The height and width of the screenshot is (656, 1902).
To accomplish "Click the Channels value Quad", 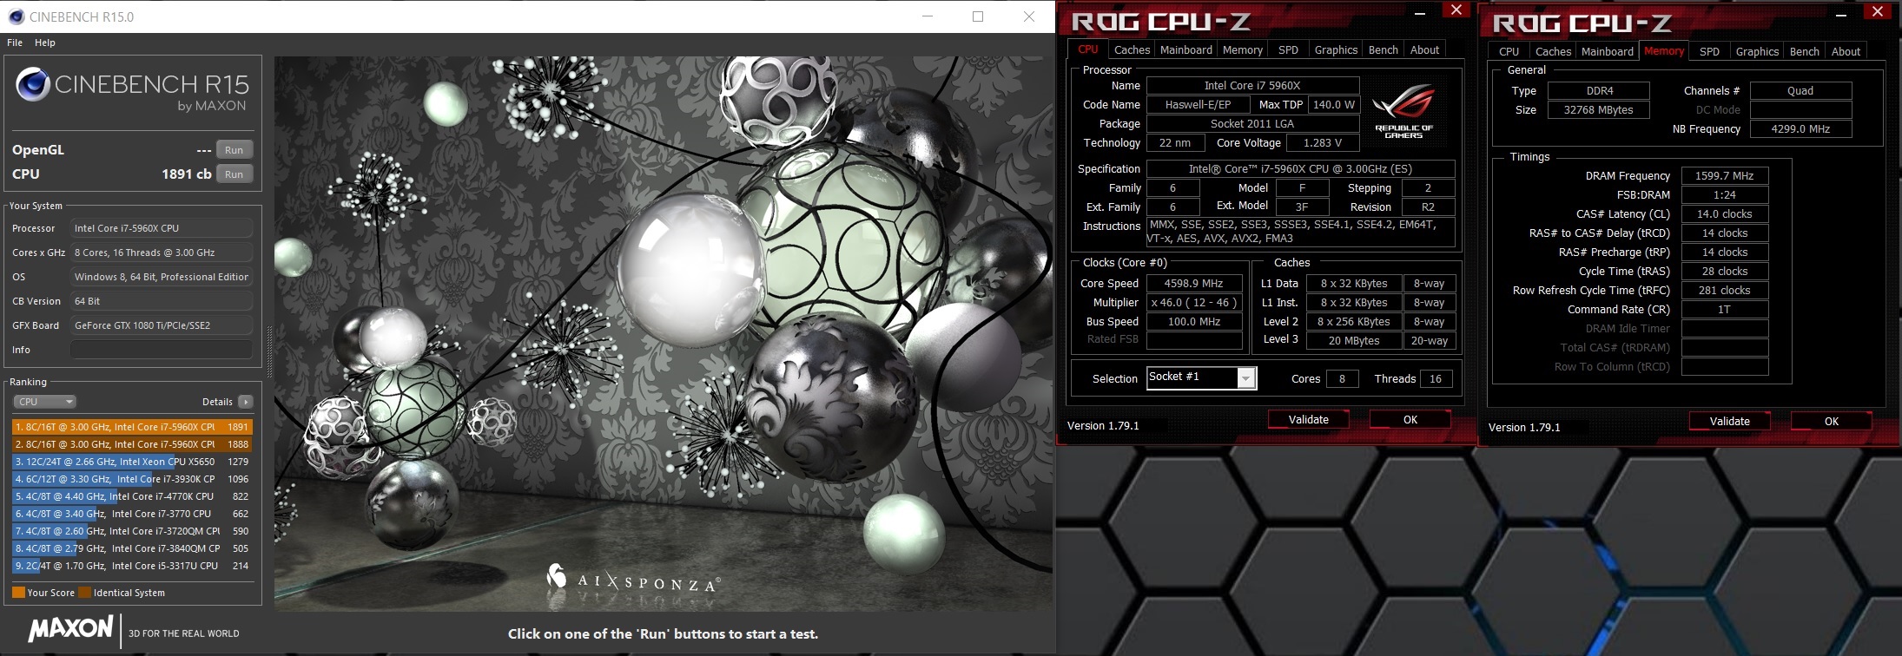I will (1800, 91).
